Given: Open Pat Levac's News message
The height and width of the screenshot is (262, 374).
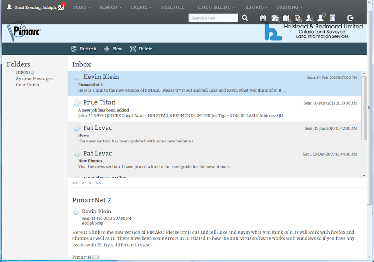Looking at the screenshot, I should click(x=215, y=135).
